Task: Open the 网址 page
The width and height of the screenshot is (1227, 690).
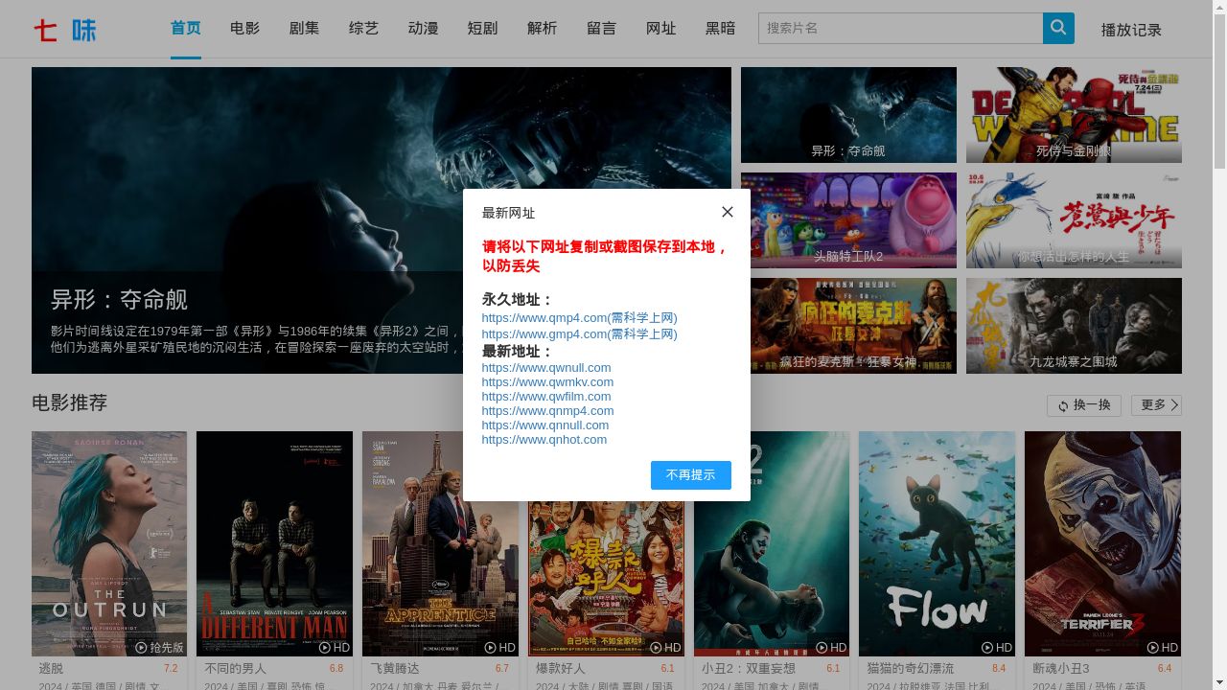Action: (661, 29)
